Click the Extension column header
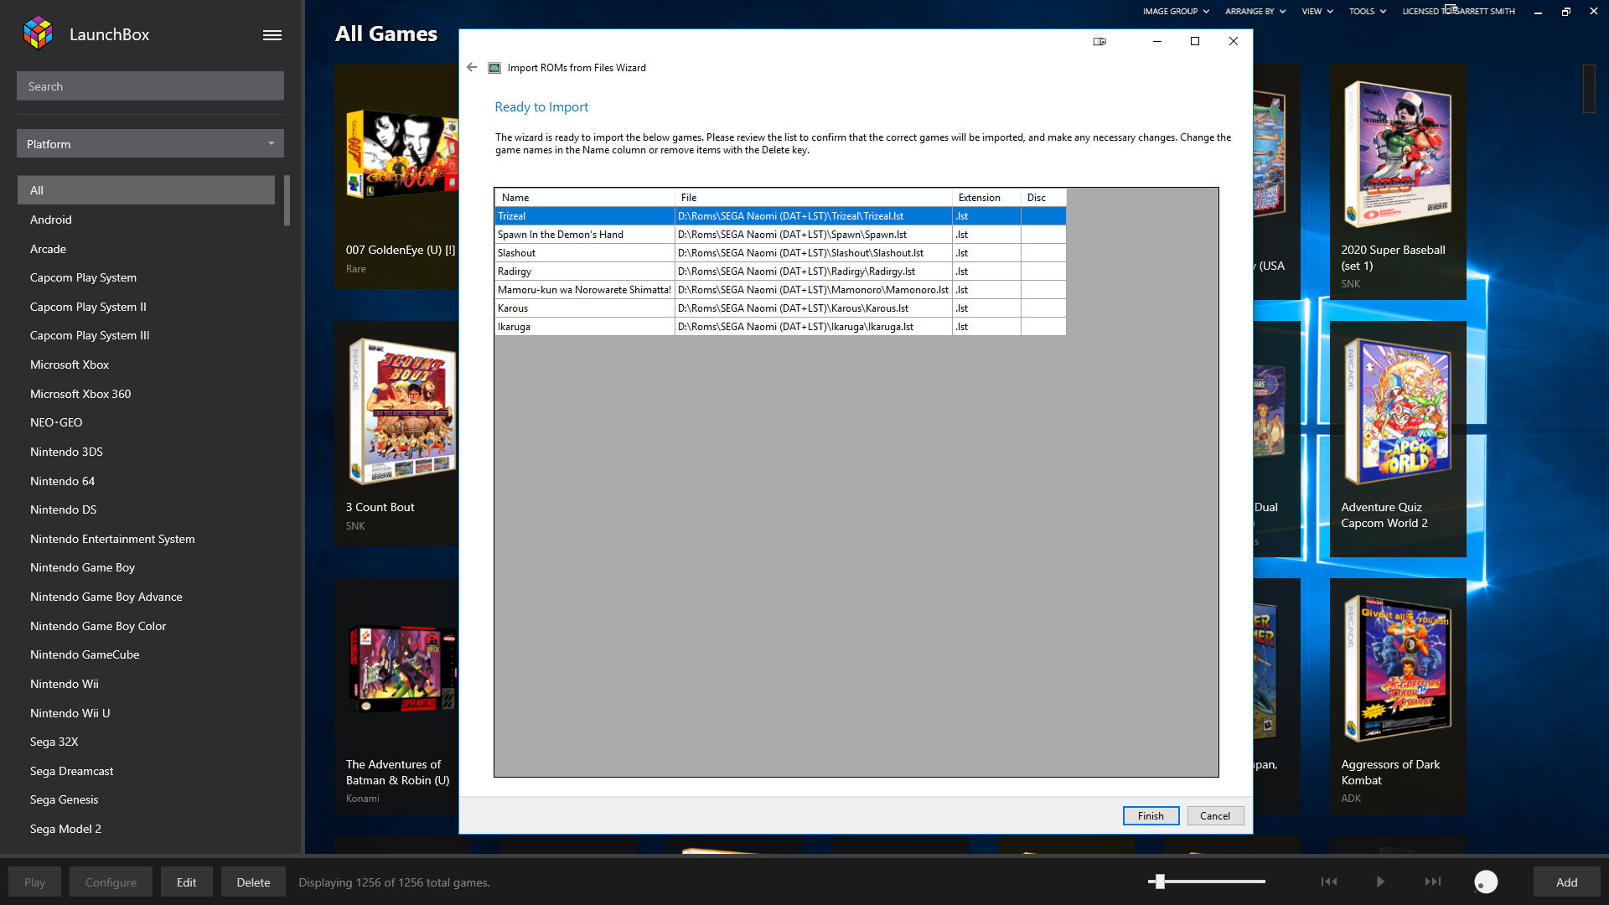 986,198
